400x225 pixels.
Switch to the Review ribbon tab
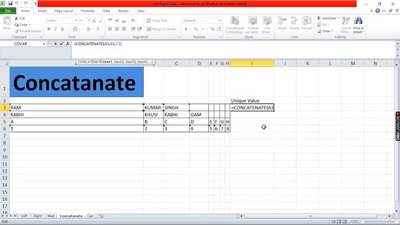click(124, 11)
